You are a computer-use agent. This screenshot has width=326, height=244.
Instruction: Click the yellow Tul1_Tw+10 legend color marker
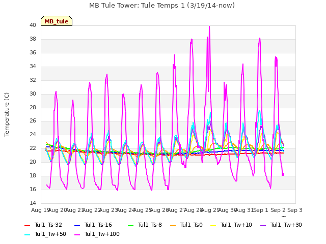tap(213, 226)
